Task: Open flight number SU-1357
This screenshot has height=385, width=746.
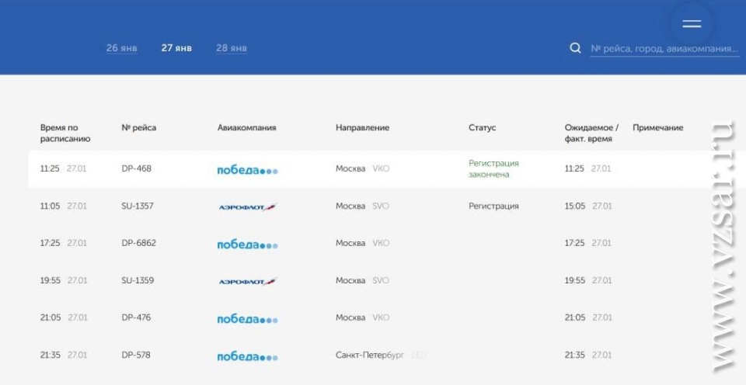Action: pos(138,206)
